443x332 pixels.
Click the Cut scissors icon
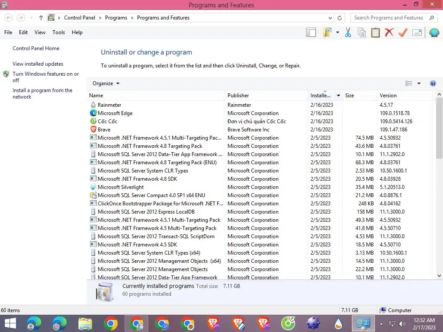(348, 32)
